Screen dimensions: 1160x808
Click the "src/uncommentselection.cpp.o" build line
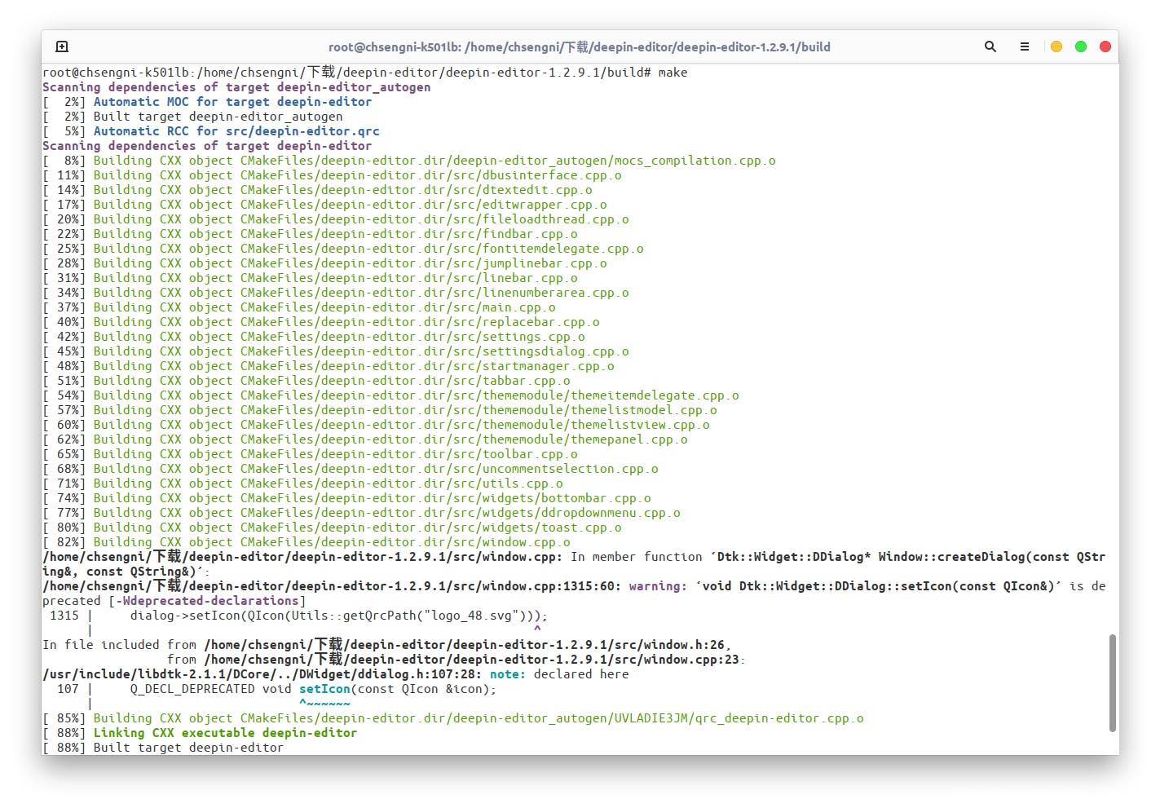point(351,469)
